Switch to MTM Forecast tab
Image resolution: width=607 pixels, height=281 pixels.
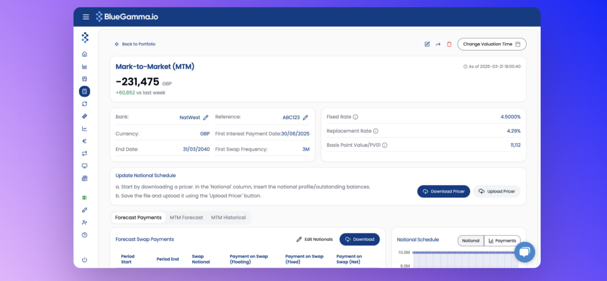(x=186, y=218)
